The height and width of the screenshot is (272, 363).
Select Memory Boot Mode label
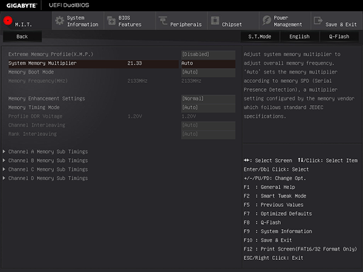(x=31, y=72)
